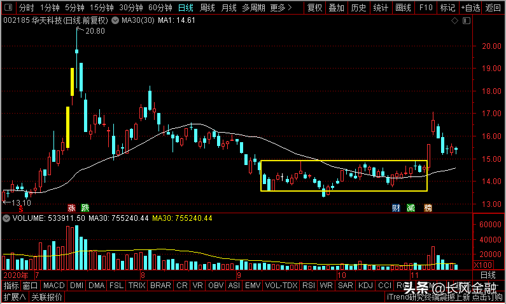Toggle the 扩展 expand panel button

[15, 297]
